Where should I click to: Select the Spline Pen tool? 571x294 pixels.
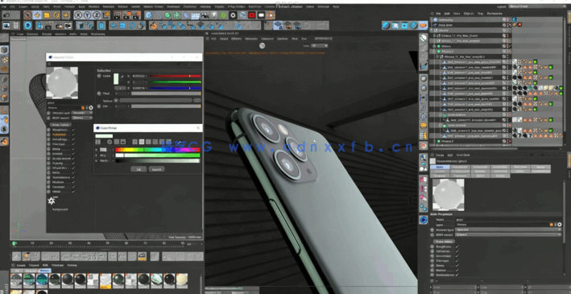coord(158,15)
